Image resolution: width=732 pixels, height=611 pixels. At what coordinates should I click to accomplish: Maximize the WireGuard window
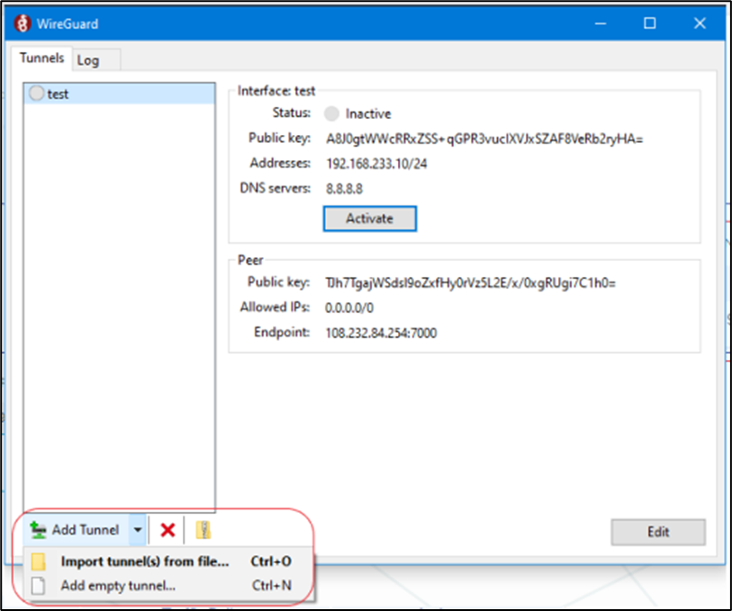649,24
